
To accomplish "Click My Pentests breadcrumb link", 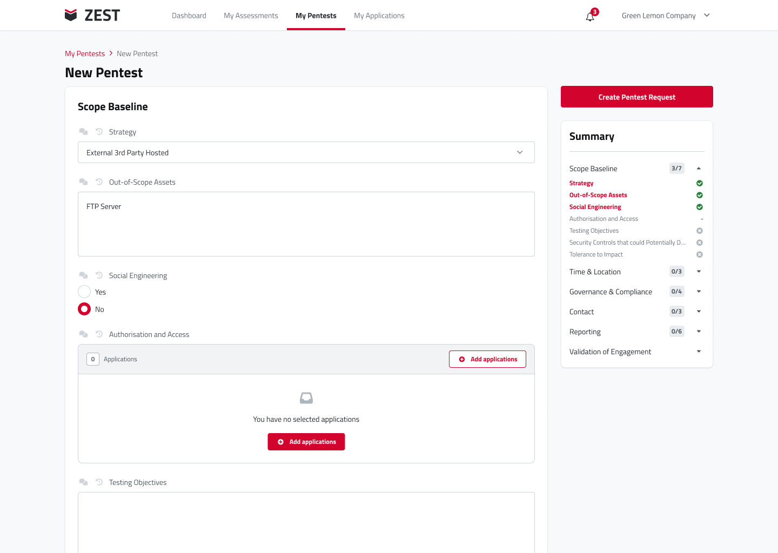I will [x=85, y=53].
